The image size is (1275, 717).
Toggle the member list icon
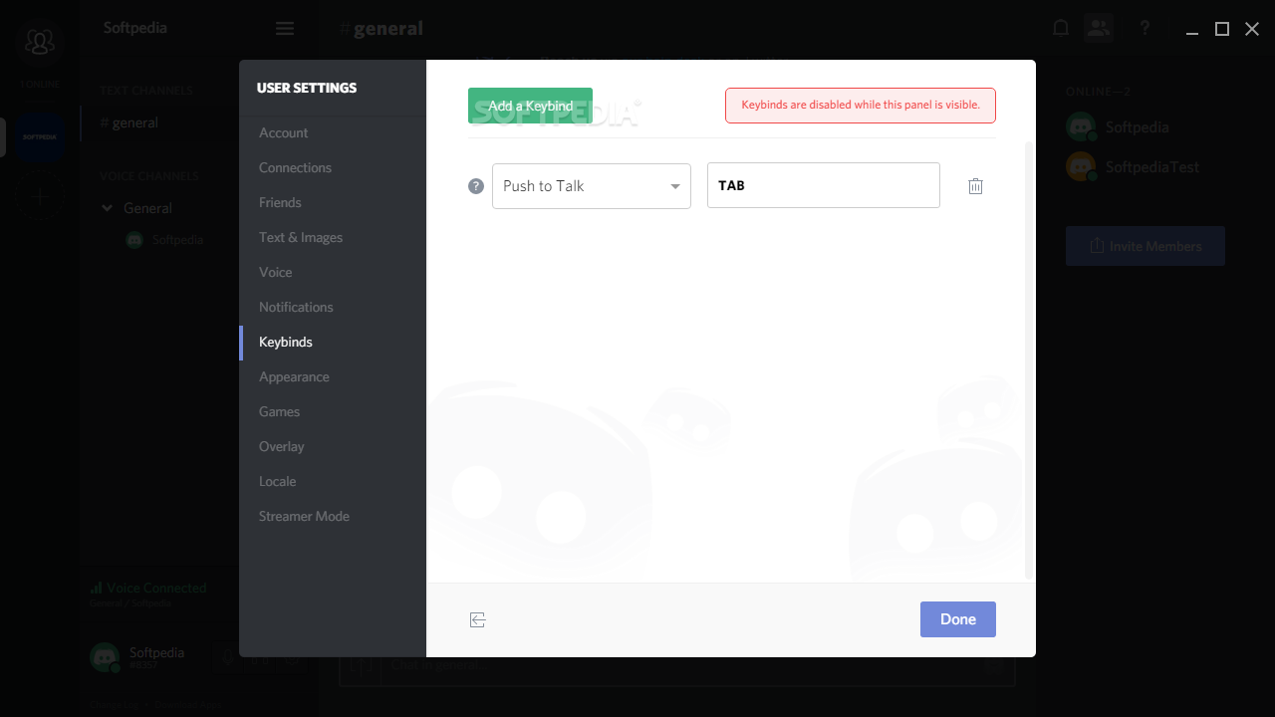[1099, 28]
